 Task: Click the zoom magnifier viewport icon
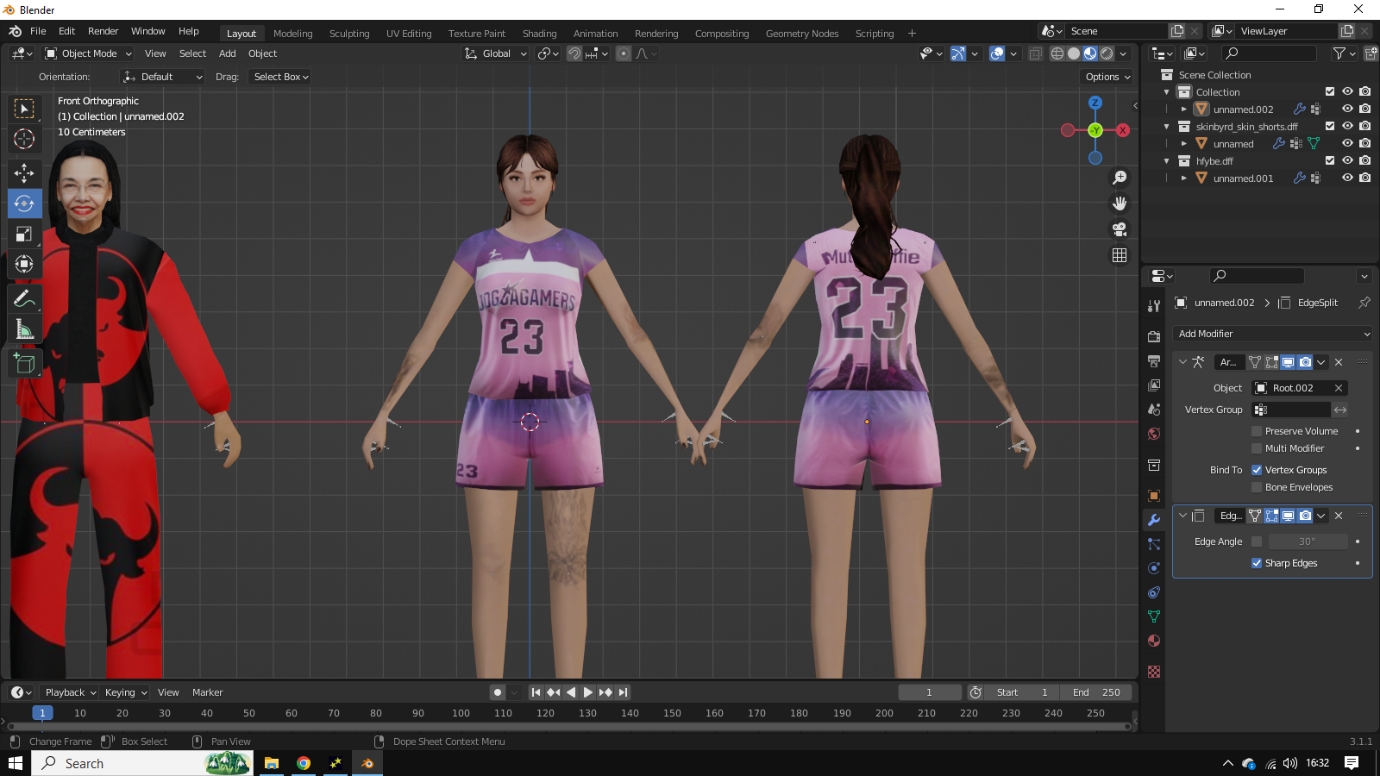1120,178
